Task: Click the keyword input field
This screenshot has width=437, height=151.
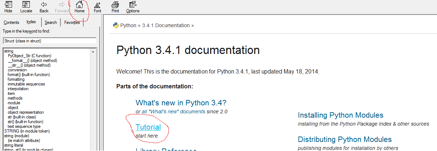Action: (x=49, y=41)
